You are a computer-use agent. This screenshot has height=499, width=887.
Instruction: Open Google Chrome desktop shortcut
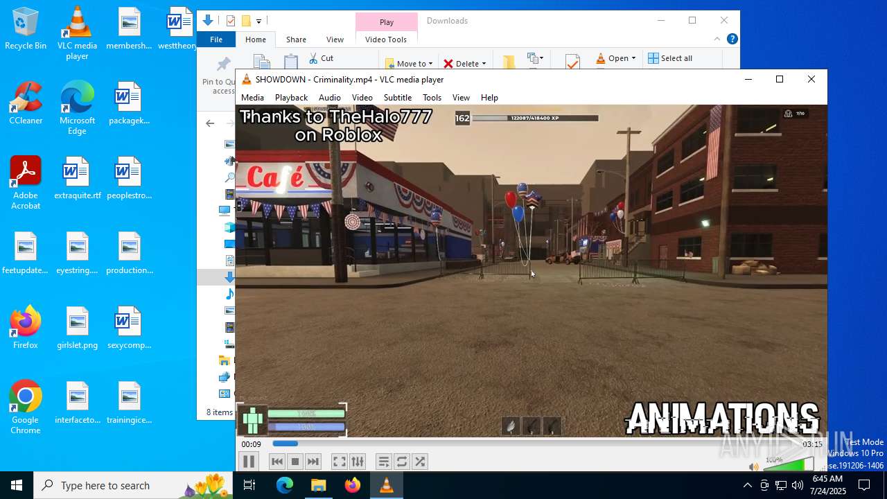click(x=26, y=408)
